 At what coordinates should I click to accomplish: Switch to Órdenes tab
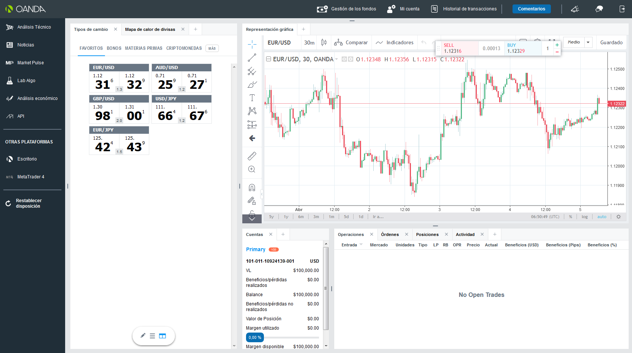click(390, 234)
